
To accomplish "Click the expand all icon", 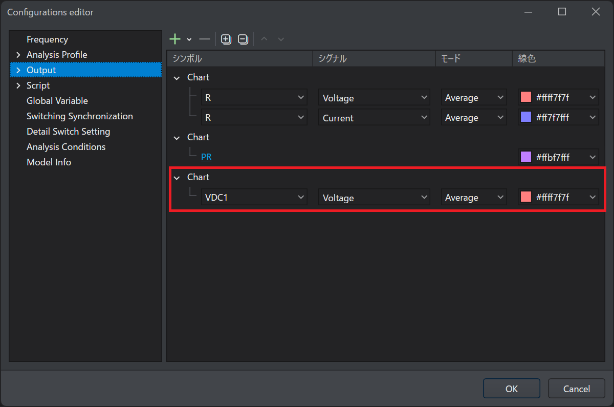I will 226,39.
